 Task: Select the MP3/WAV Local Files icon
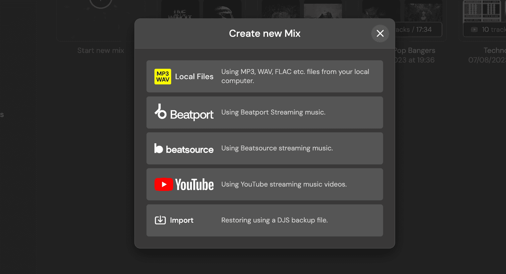point(163,76)
